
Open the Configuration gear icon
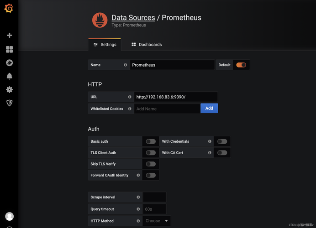[x=9, y=89]
